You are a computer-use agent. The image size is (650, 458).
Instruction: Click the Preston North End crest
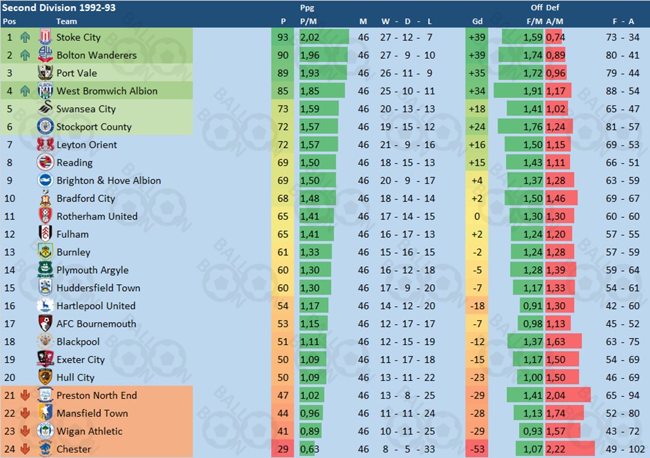(x=45, y=395)
